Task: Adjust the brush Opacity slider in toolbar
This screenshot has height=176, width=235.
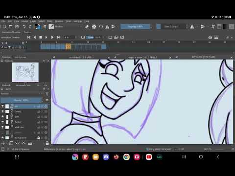Action: (135, 26)
